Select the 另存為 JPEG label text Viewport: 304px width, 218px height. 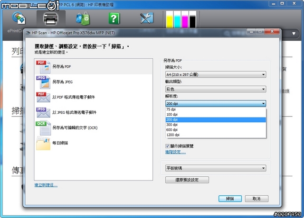click(62, 82)
